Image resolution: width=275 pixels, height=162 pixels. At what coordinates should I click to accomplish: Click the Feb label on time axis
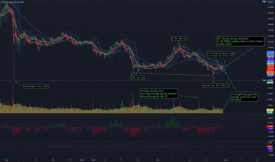158,160
